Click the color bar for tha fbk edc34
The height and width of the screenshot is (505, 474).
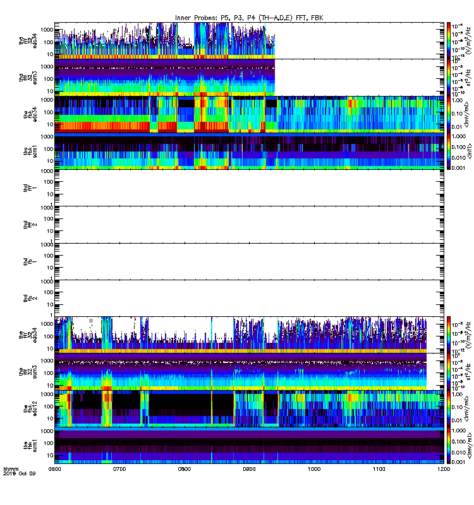(x=449, y=114)
